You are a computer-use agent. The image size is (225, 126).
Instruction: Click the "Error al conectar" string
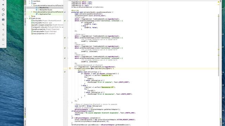(x=105, y=82)
